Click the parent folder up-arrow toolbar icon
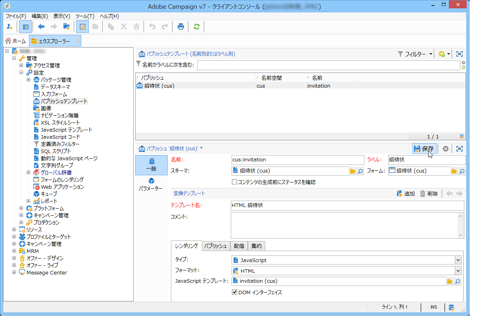This screenshot has height=322, width=479. pos(66,27)
